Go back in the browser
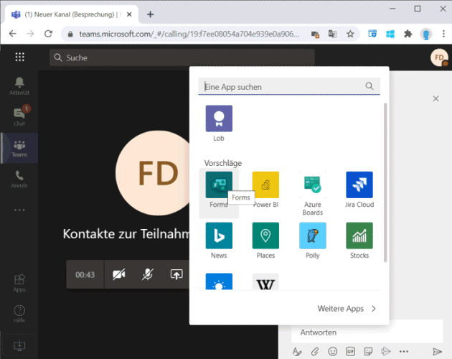Screen dimensions: 452x359 [13, 34]
